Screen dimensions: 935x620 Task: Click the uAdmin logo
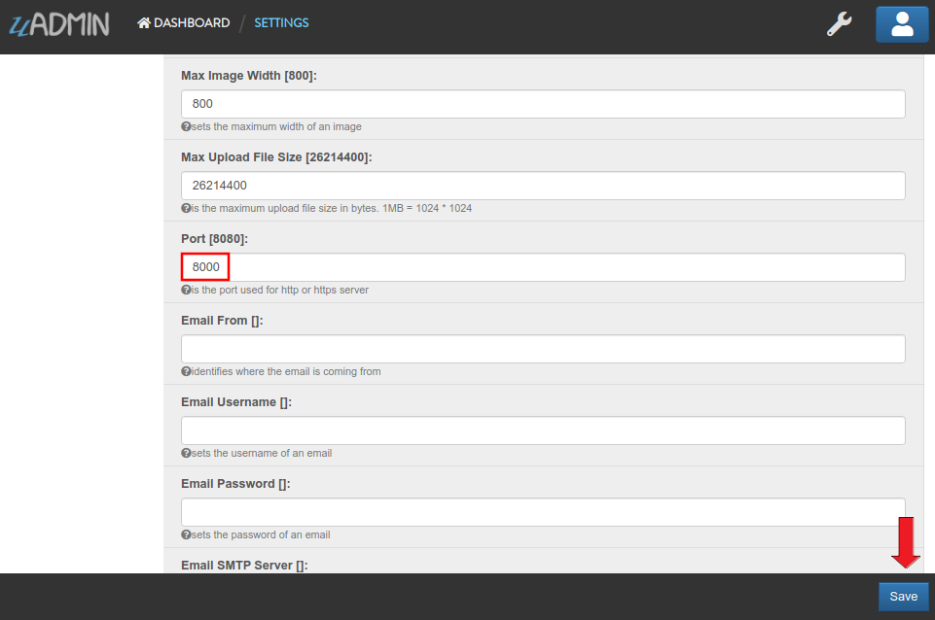59,24
